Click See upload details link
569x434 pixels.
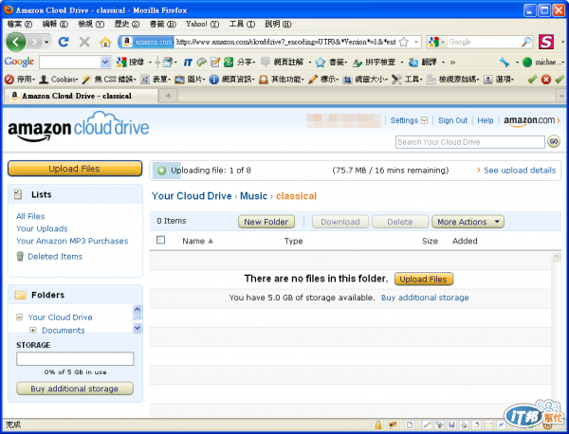520,171
